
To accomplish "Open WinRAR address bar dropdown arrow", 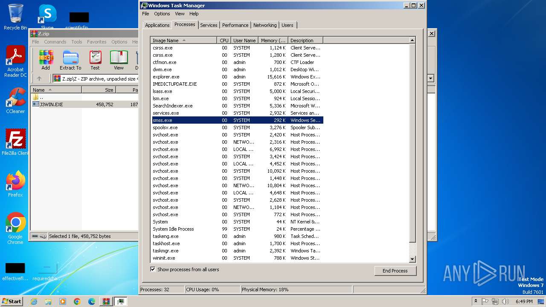I will pos(430,78).
